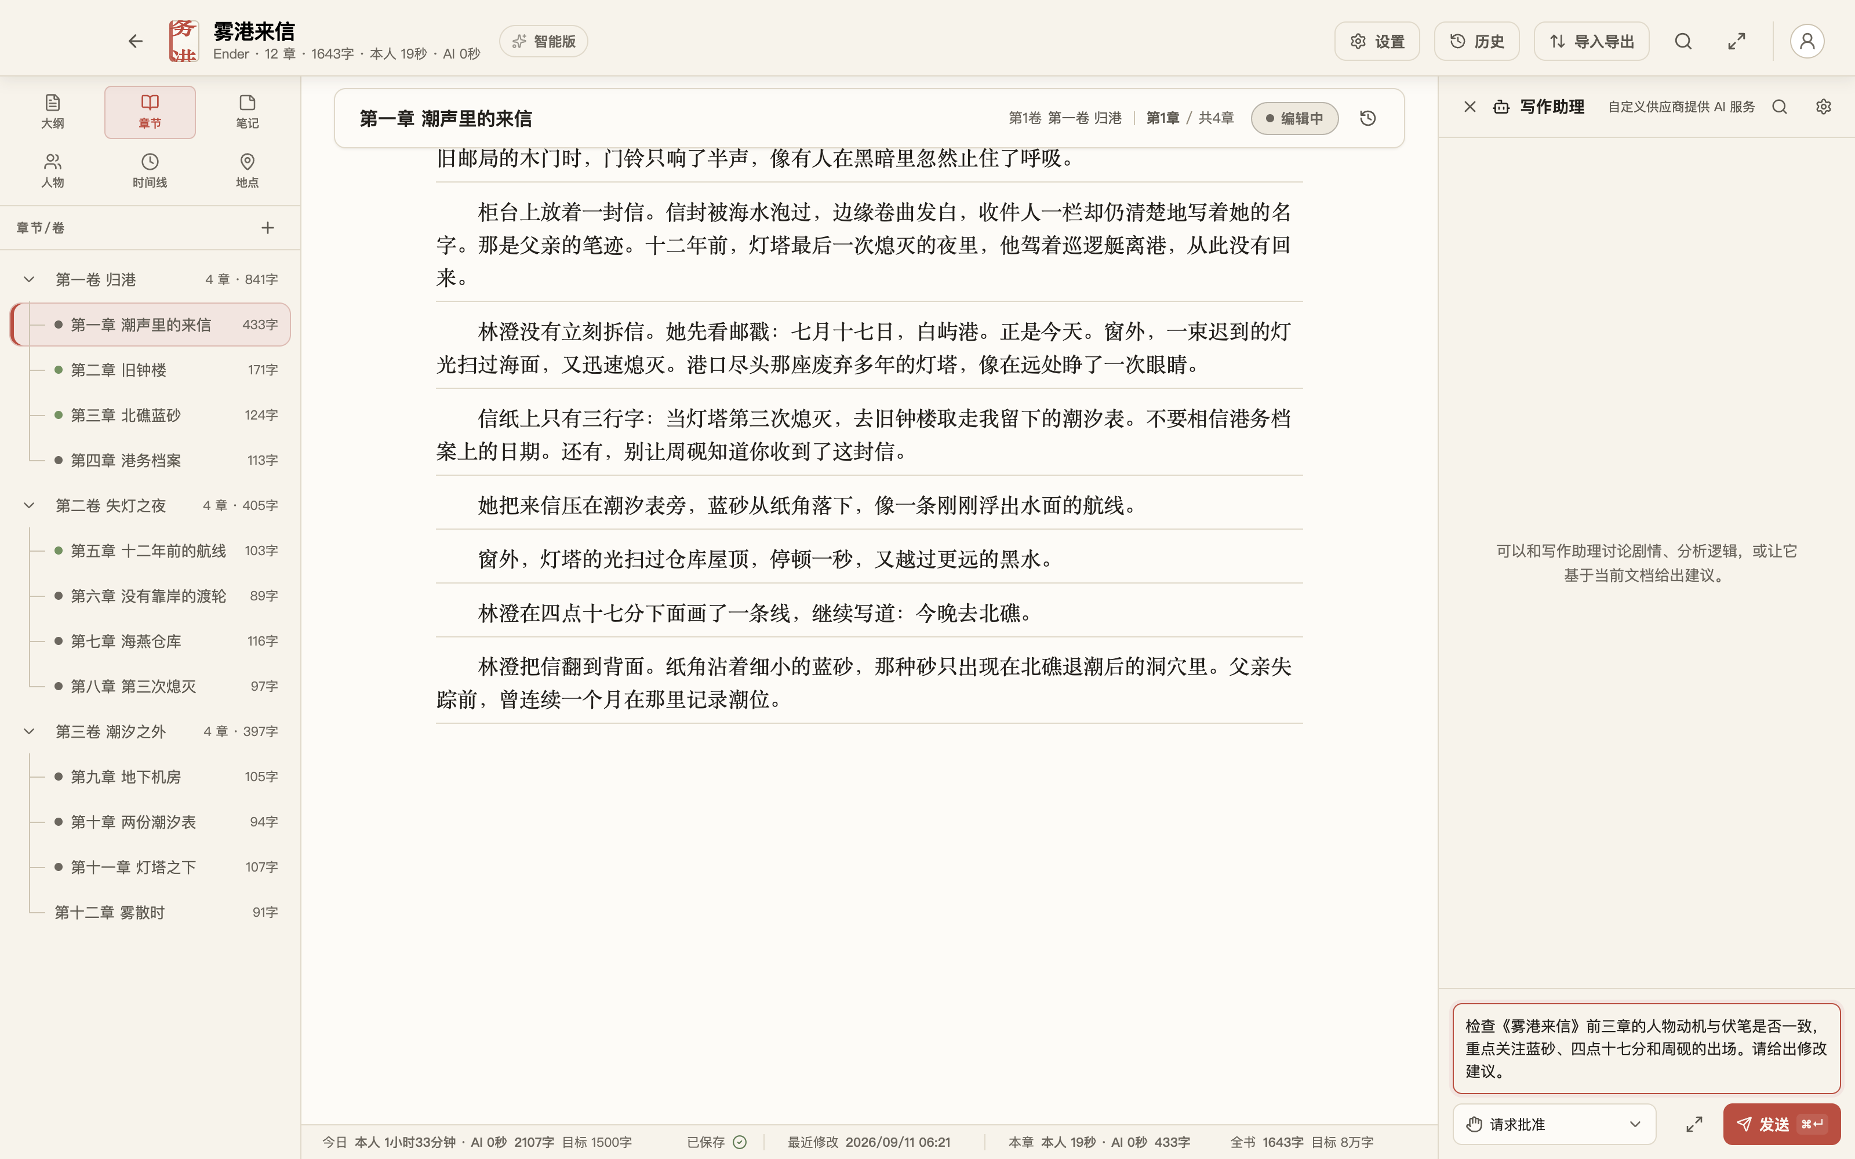Click the 第五章 status dot
The image size is (1855, 1159).
click(x=58, y=551)
